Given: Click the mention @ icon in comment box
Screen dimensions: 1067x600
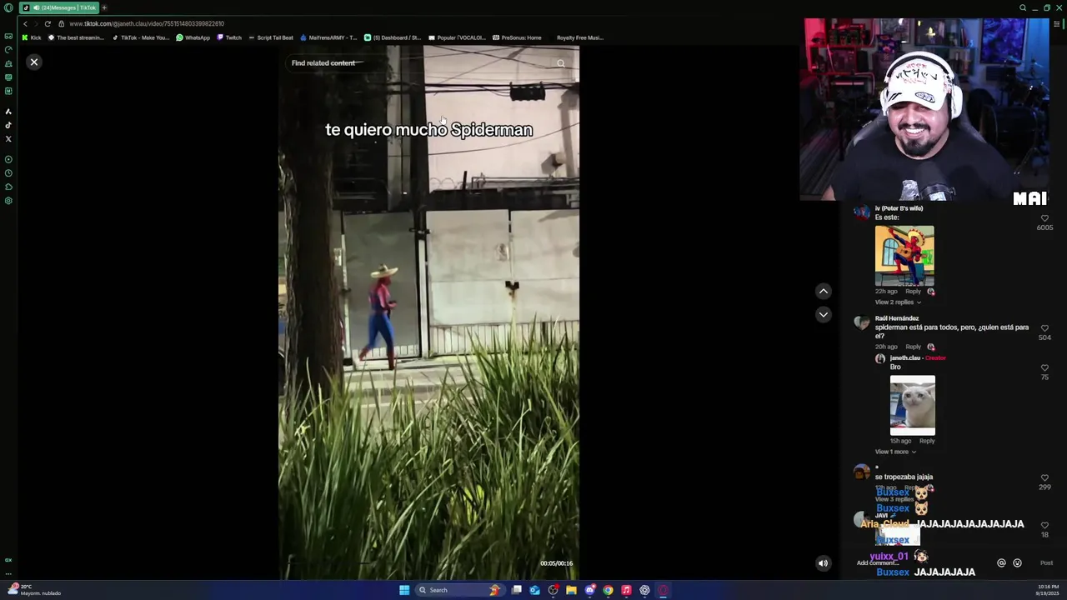Looking at the screenshot, I should pos(1001,563).
